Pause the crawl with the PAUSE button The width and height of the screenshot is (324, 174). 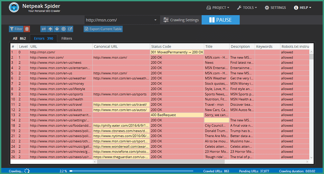(x=220, y=20)
